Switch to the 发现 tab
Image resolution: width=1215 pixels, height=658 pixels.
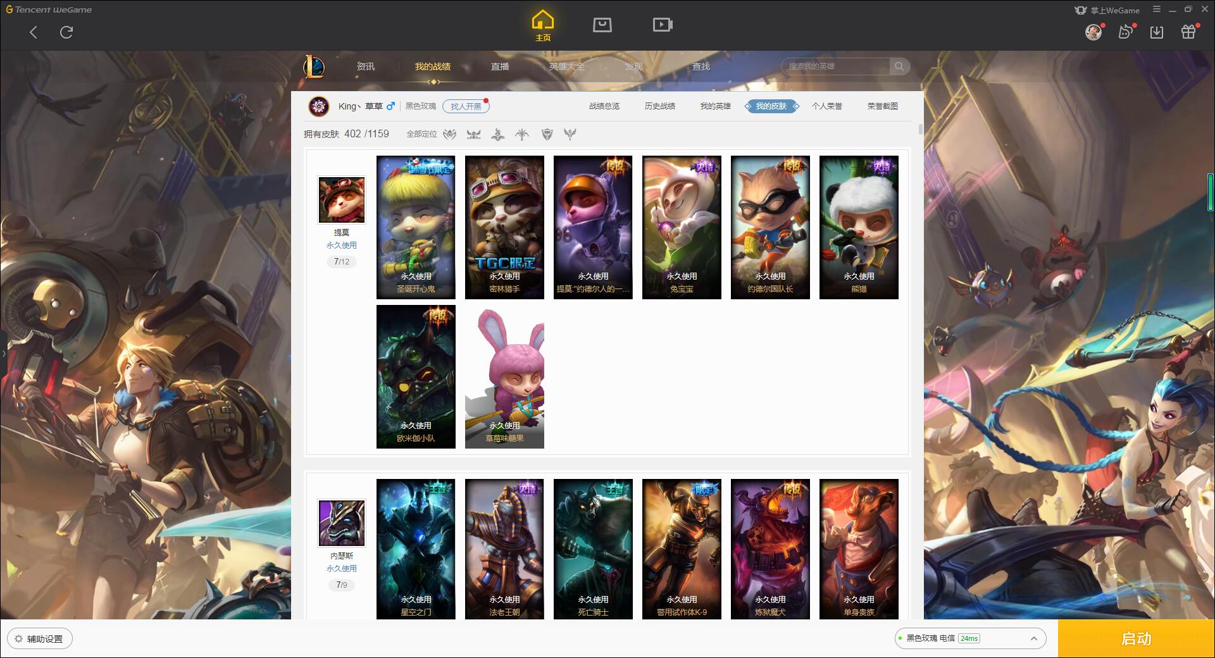(634, 66)
